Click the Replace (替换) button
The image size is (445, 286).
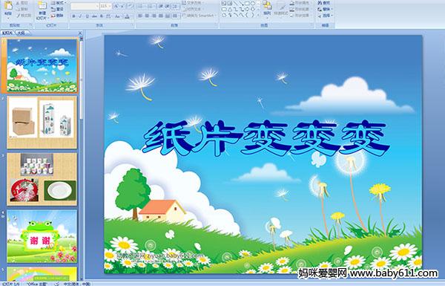tap(326, 9)
